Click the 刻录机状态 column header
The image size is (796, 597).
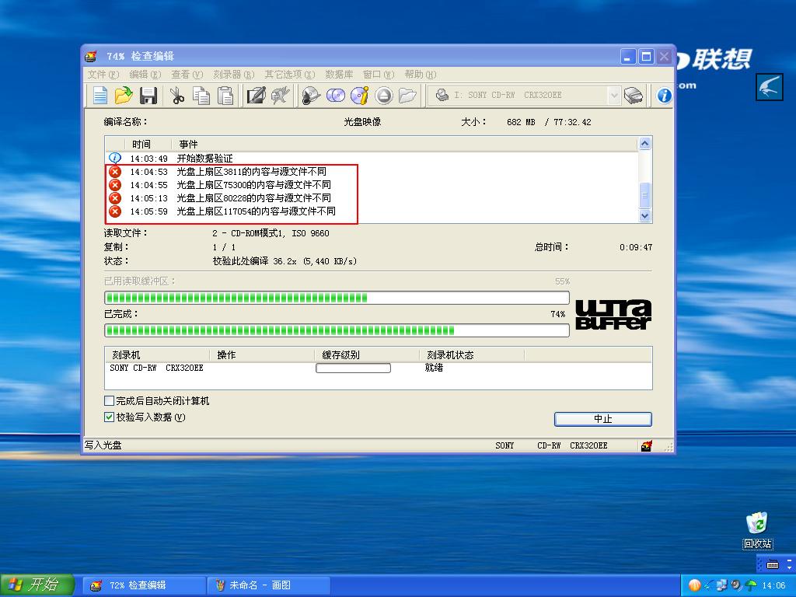pos(472,354)
